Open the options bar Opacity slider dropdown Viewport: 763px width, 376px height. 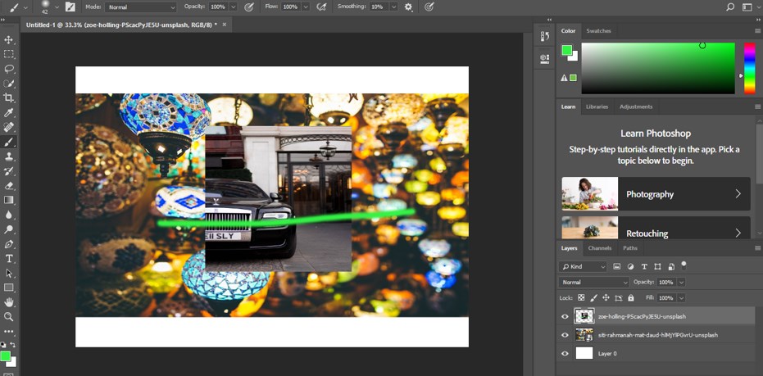pos(233,7)
